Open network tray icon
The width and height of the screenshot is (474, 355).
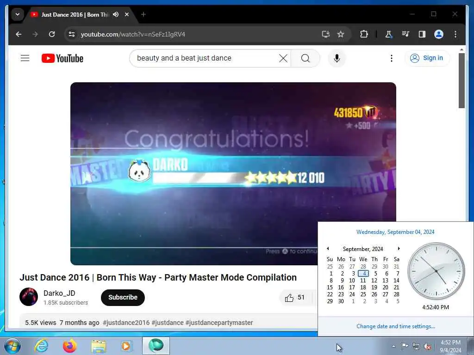click(416, 346)
